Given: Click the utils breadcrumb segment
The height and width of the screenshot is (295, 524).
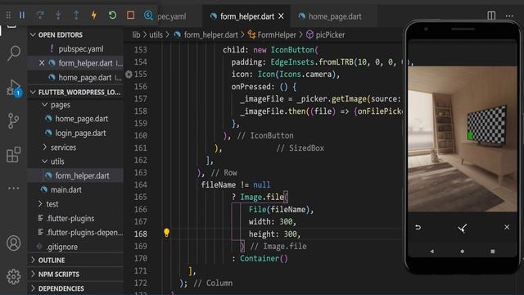Looking at the screenshot, I should point(156,34).
